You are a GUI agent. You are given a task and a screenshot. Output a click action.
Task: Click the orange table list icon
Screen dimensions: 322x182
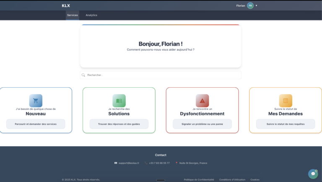coord(286,101)
